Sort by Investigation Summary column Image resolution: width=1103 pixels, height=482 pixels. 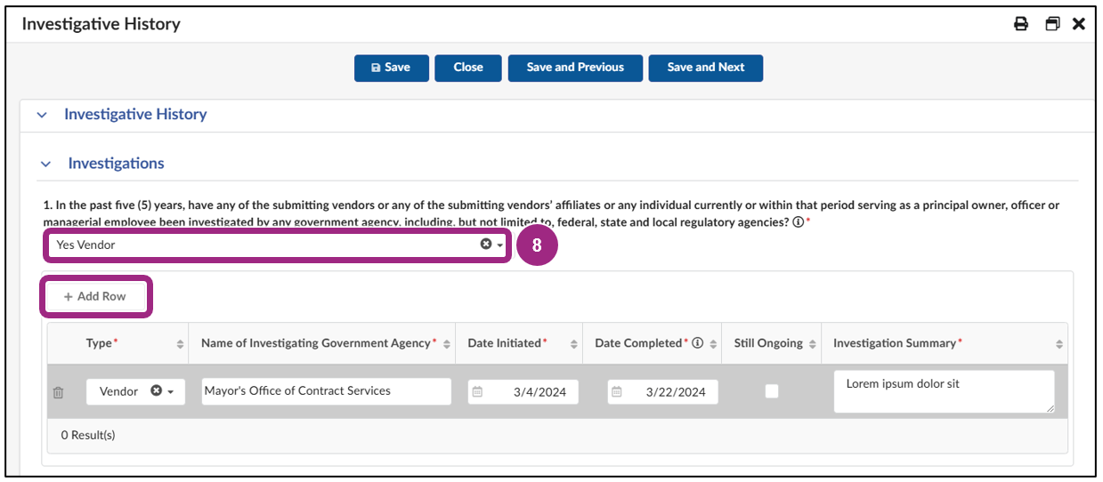point(1059,344)
